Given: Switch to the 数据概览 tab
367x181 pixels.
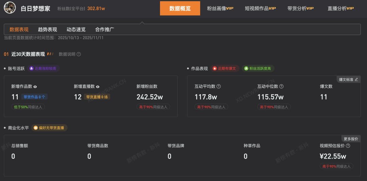Looking at the screenshot, I should tap(180, 8).
